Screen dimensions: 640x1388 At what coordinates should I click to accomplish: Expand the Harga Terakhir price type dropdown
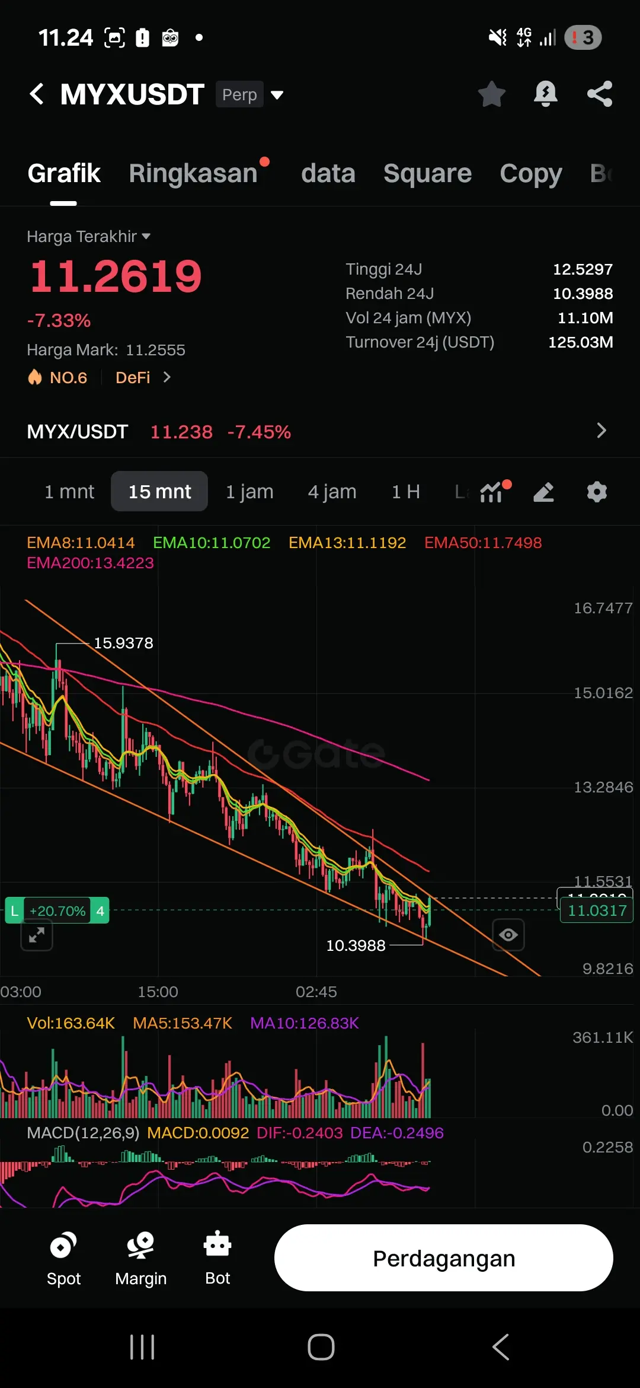[89, 236]
